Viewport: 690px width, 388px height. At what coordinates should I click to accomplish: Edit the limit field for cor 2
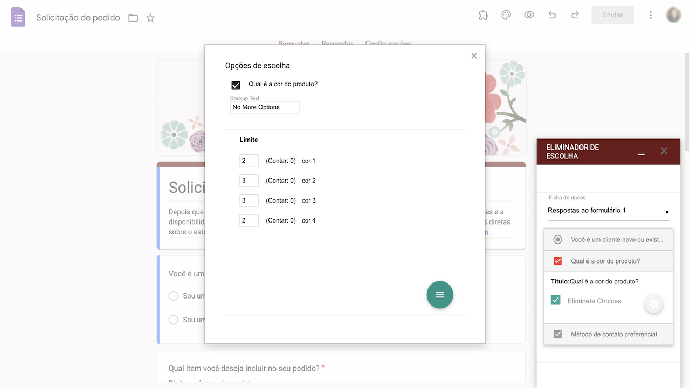[249, 181]
